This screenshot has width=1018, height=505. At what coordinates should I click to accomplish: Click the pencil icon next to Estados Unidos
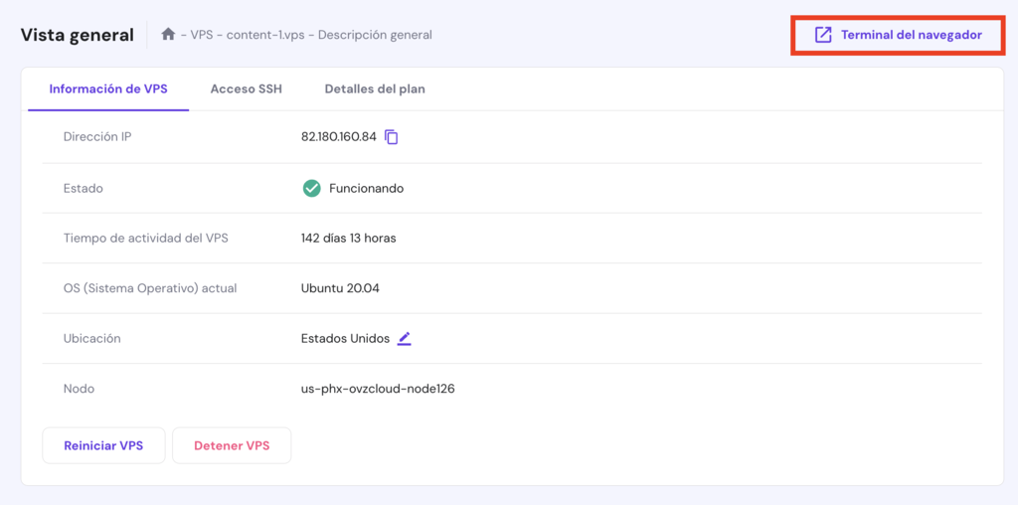[x=404, y=338]
